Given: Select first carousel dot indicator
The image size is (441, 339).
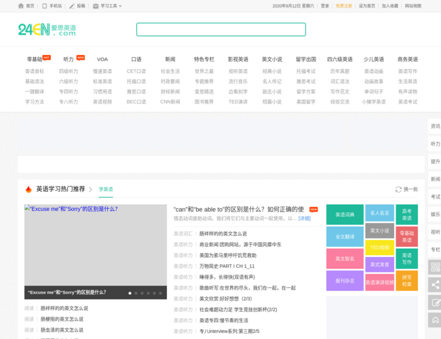Looking at the screenshot, I should 130,293.
